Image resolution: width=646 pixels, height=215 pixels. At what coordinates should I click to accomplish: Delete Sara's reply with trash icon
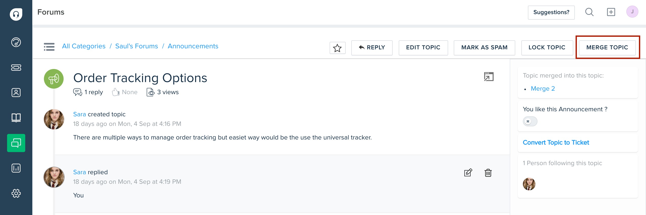click(x=488, y=173)
